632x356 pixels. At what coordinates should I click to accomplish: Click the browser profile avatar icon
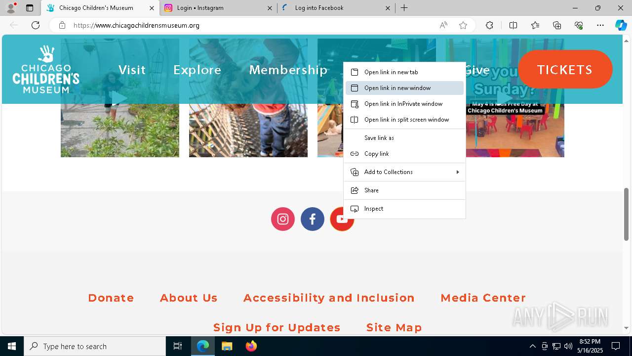tap(11, 8)
